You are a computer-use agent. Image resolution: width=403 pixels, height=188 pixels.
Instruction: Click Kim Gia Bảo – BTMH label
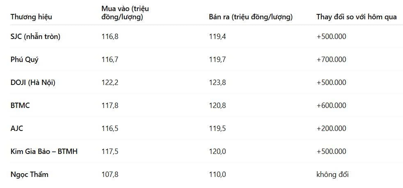click(x=44, y=151)
